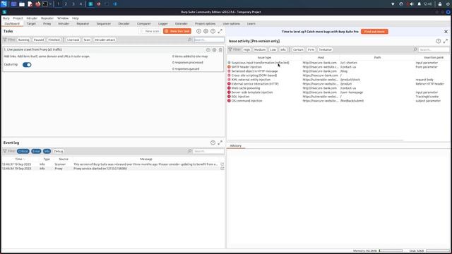Open the Burp menu
The width and height of the screenshot is (452, 254).
coord(6,18)
